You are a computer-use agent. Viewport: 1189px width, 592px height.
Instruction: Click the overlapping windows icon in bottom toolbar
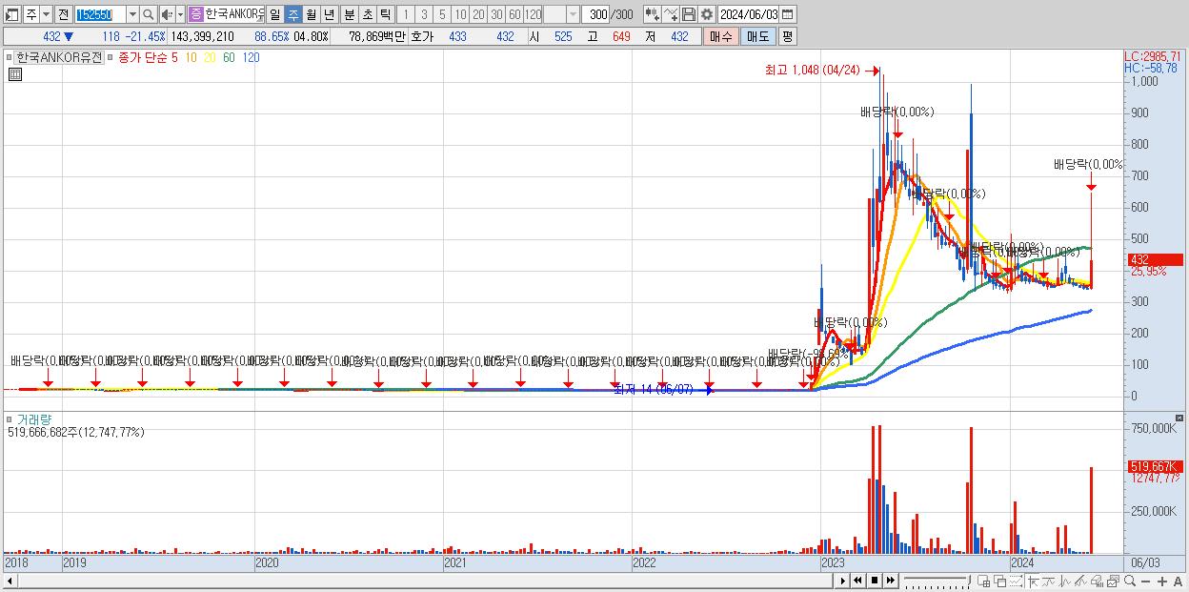pos(1000,581)
